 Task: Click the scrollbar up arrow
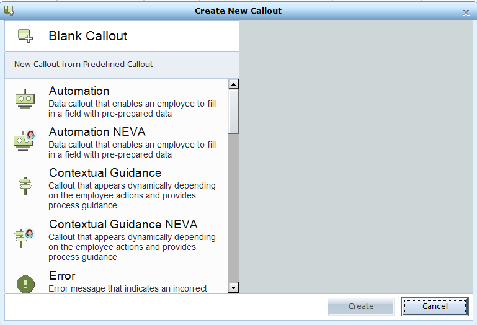click(x=233, y=84)
